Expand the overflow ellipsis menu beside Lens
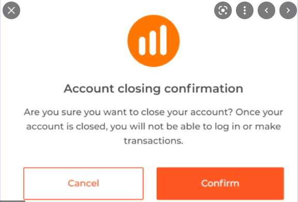The width and height of the screenshot is (298, 202). click(x=245, y=10)
